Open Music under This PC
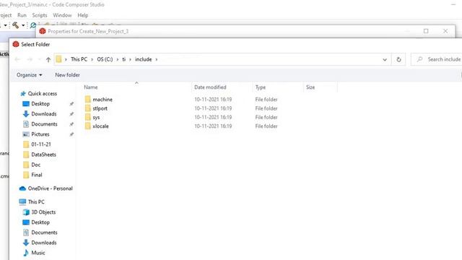The height and width of the screenshot is (260, 462). click(x=38, y=253)
